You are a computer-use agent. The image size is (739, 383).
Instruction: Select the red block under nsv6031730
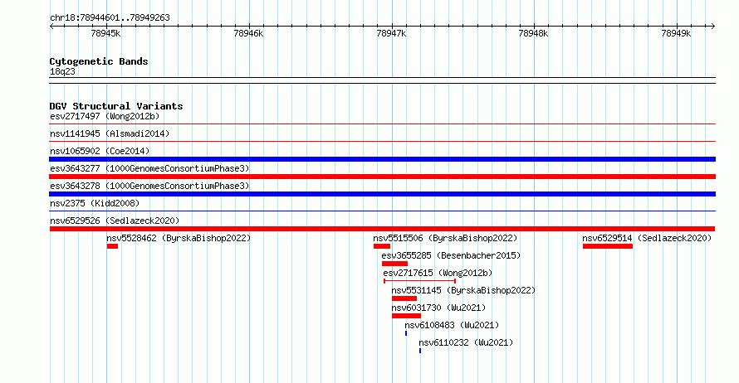tap(406, 316)
